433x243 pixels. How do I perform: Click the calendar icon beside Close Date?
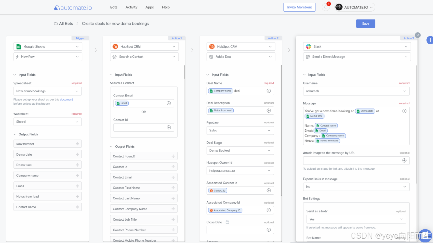pyautogui.click(x=227, y=222)
